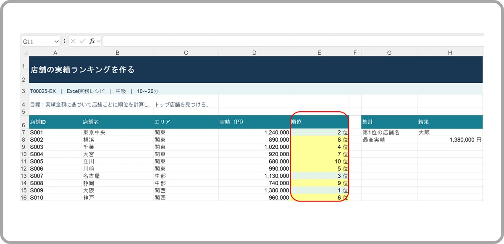Select cell S005
This screenshot has height=244, width=504.
[x=55, y=161]
